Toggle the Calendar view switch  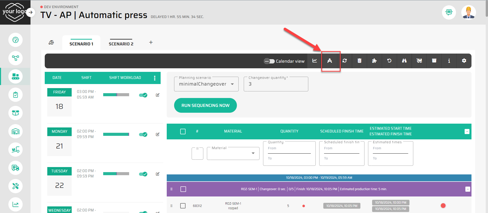[x=269, y=61]
